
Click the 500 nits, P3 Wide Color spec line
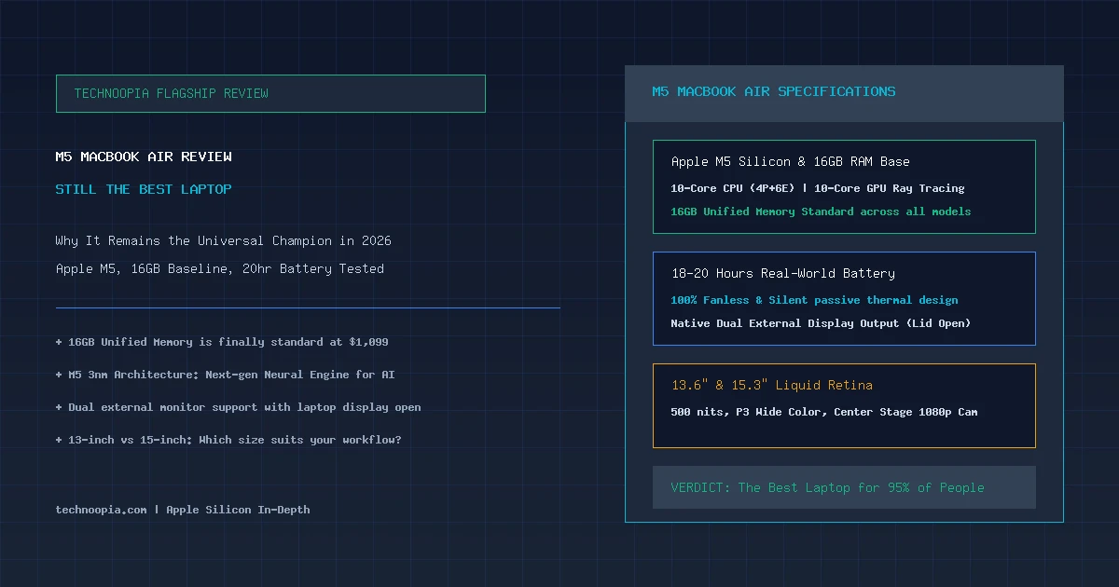pyautogui.click(x=824, y=412)
